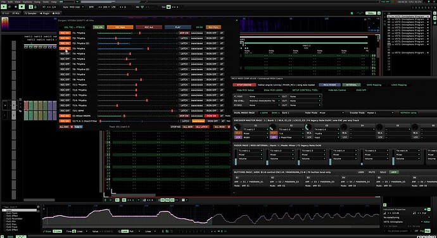
Task: Toggle the orange W.A. button under E1
Action: pyautogui.click(x=237, y=133)
